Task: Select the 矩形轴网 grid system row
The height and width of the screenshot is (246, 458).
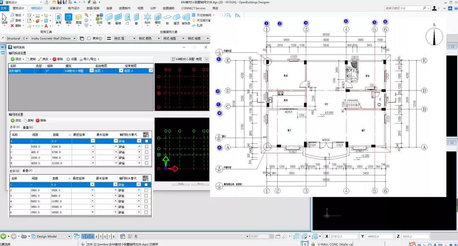Action: (81, 71)
